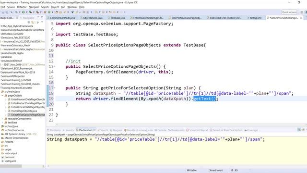Open the External Tools dropdown arrow
Viewport: 307px width, 173px height.
point(41,12)
